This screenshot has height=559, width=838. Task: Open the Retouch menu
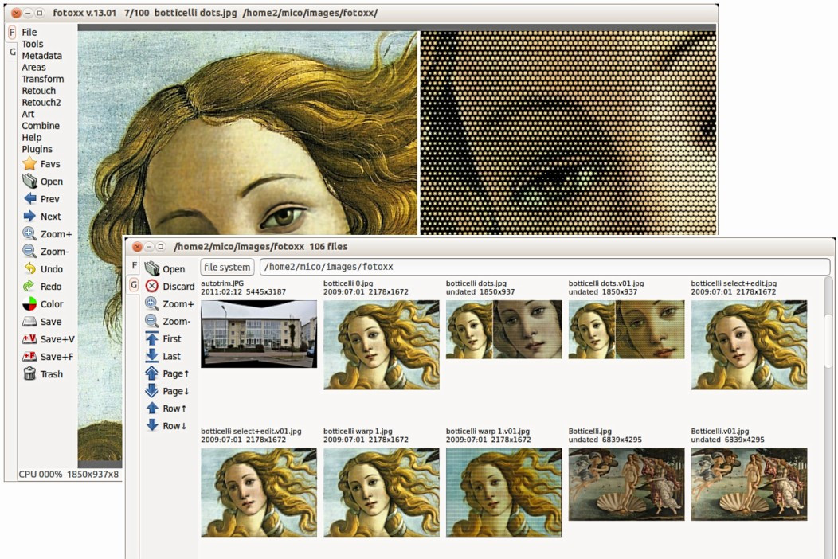pyautogui.click(x=38, y=90)
